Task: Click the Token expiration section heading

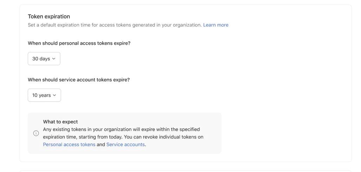Action: [49, 16]
